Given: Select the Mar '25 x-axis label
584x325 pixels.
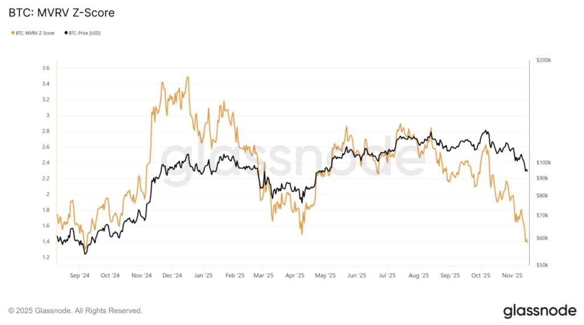Looking at the screenshot, I should point(263,275).
